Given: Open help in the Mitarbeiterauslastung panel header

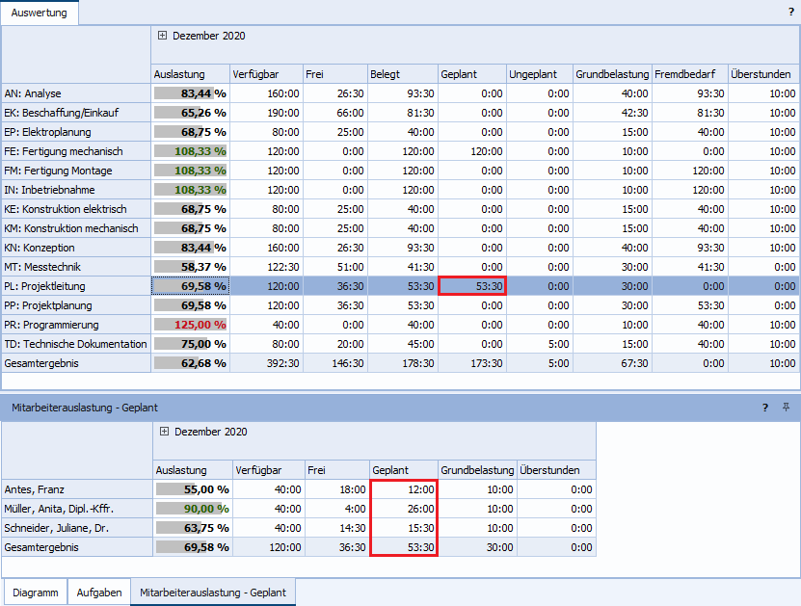Looking at the screenshot, I should point(765,408).
